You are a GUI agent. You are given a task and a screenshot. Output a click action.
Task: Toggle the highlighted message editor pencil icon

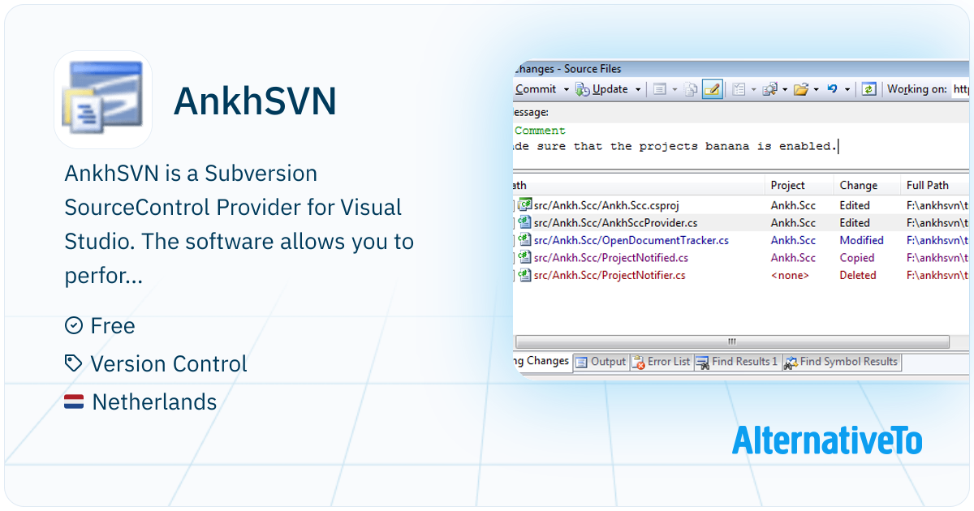tap(712, 90)
